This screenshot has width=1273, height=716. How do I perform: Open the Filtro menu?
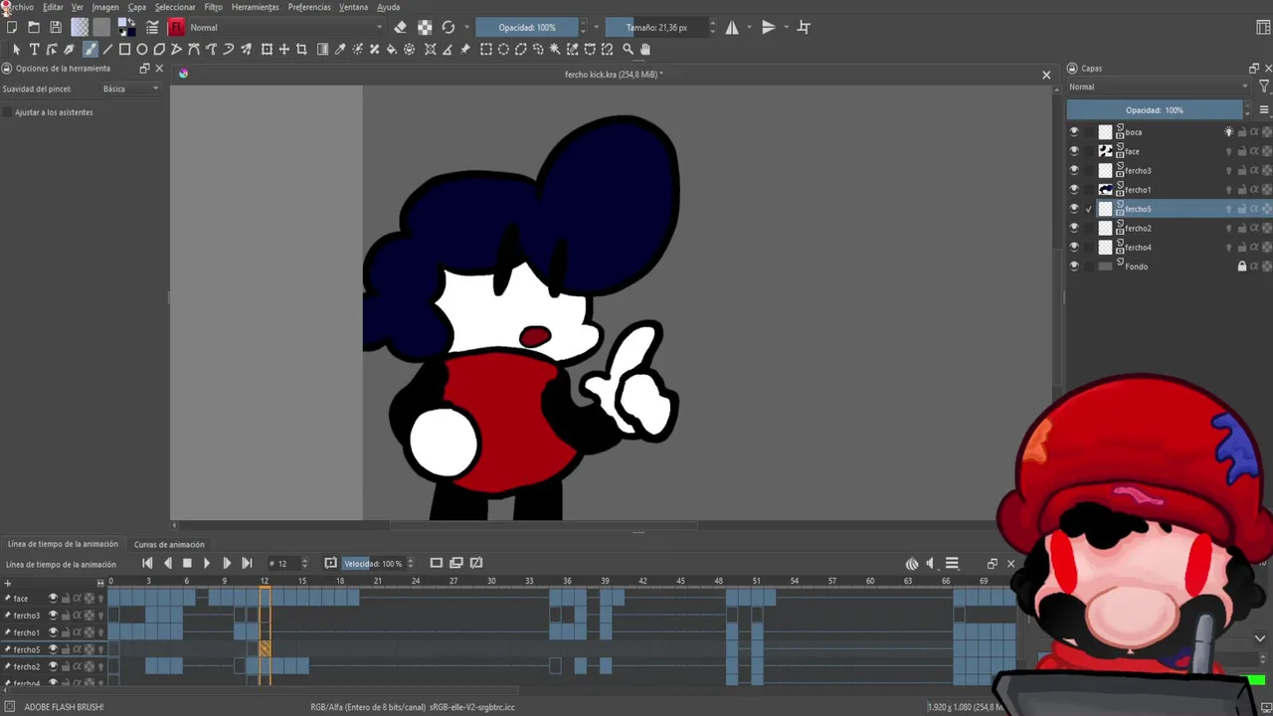pos(214,7)
